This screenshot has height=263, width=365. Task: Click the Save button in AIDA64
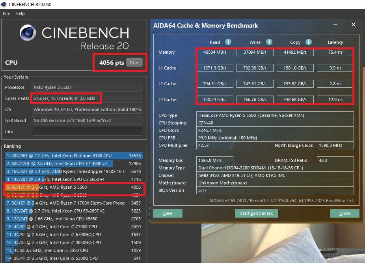(168, 213)
